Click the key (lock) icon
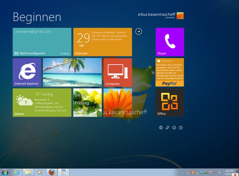The image size is (239, 176). [167, 127]
